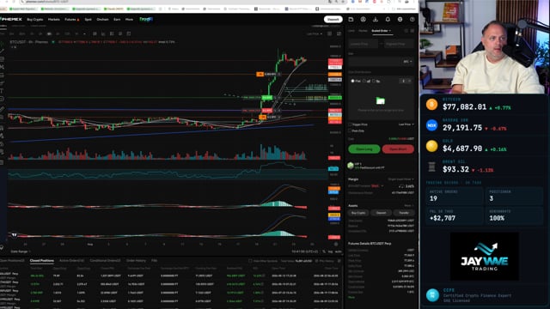Click the white Deposit button

tap(333, 19)
